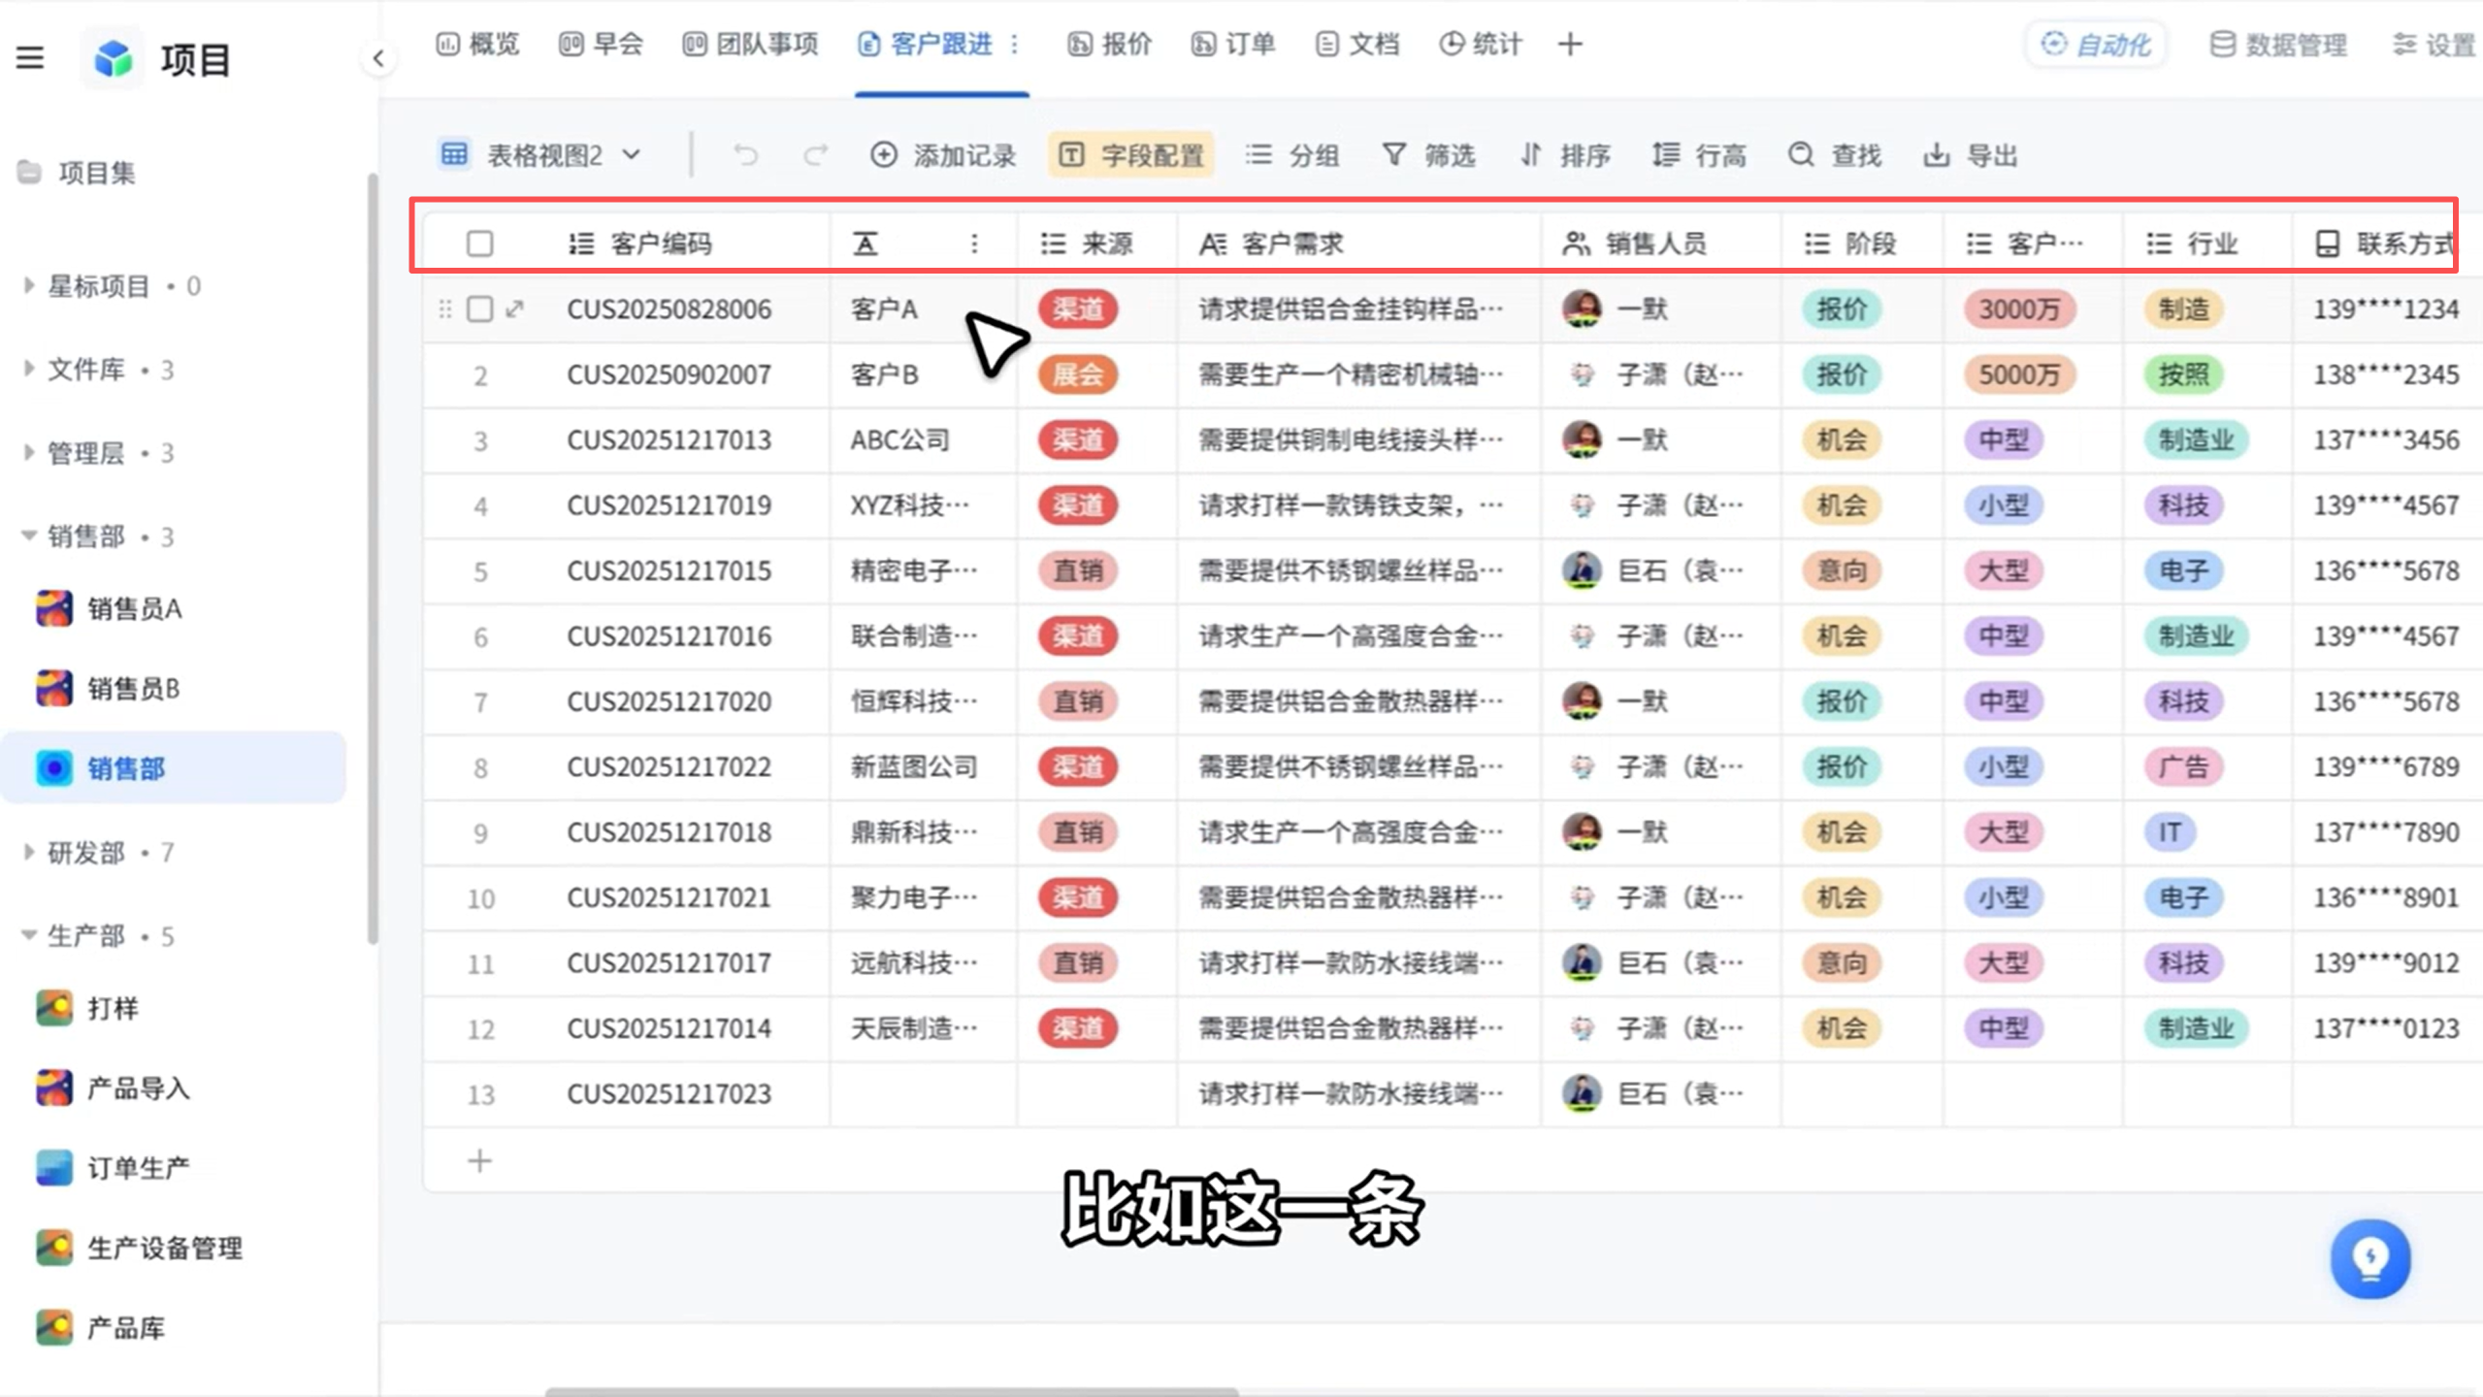Screen dimensions: 2483x1397
Task: Click the 展会 source tag for 客户B
Action: tap(1078, 374)
